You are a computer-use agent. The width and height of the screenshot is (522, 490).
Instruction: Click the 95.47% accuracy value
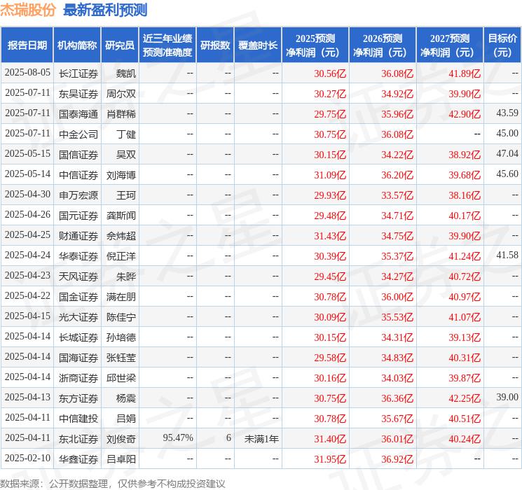(178, 437)
